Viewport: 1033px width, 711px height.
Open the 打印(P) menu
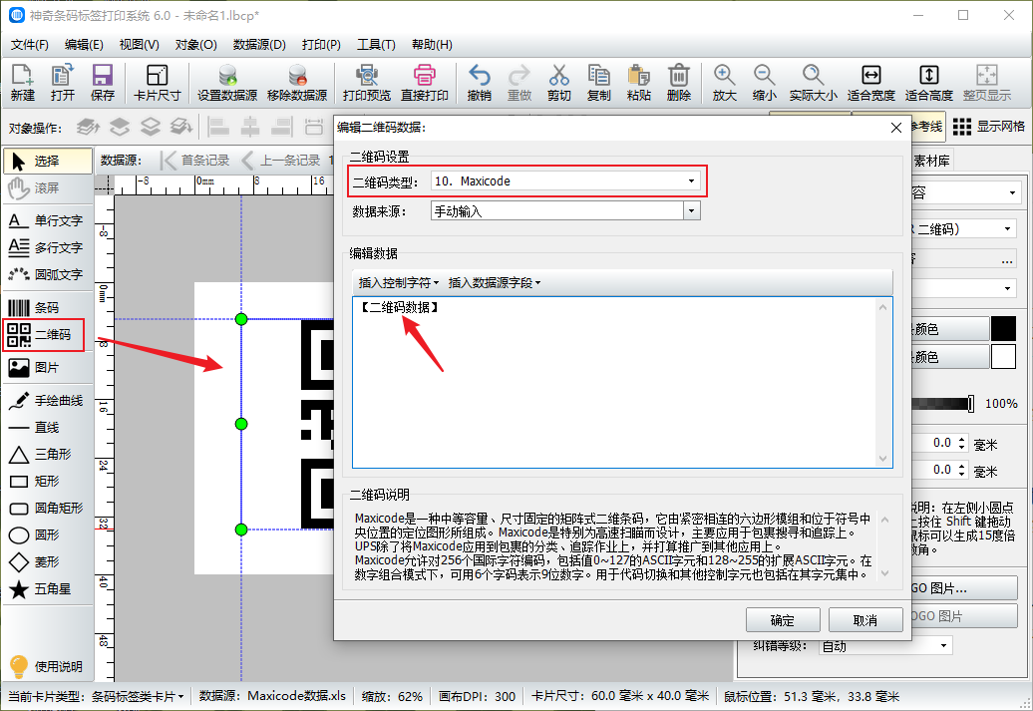click(321, 45)
